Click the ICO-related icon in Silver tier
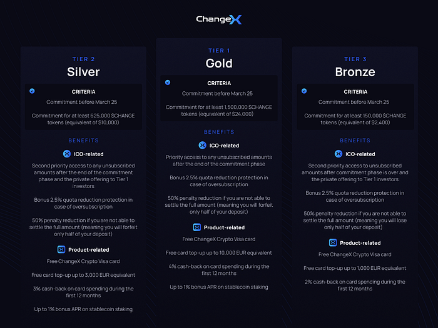The height and width of the screenshot is (328, 438). pyautogui.click(x=67, y=154)
